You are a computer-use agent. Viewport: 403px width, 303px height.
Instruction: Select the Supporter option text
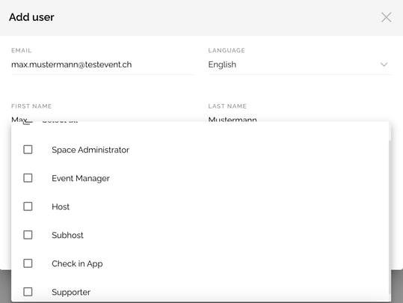[71, 293]
